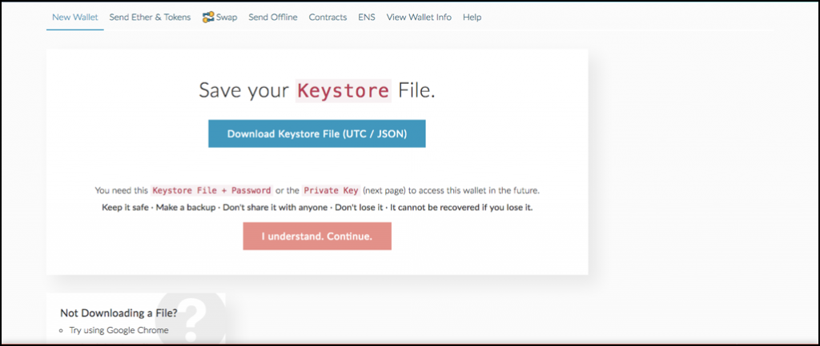Viewport: 820px width, 346px height.
Task: Select the ENS tab
Action: pos(367,17)
